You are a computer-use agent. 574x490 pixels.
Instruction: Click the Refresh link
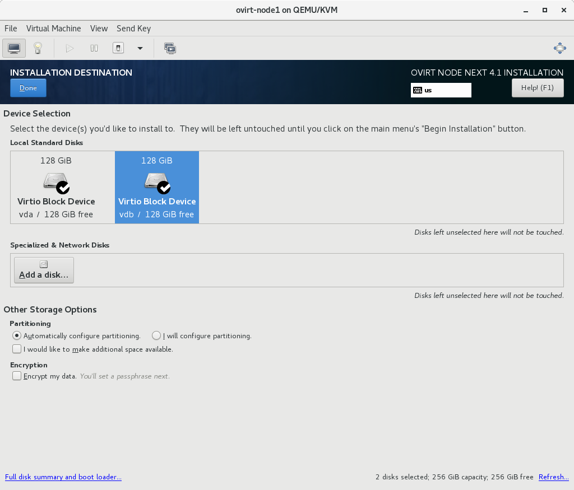click(553, 477)
